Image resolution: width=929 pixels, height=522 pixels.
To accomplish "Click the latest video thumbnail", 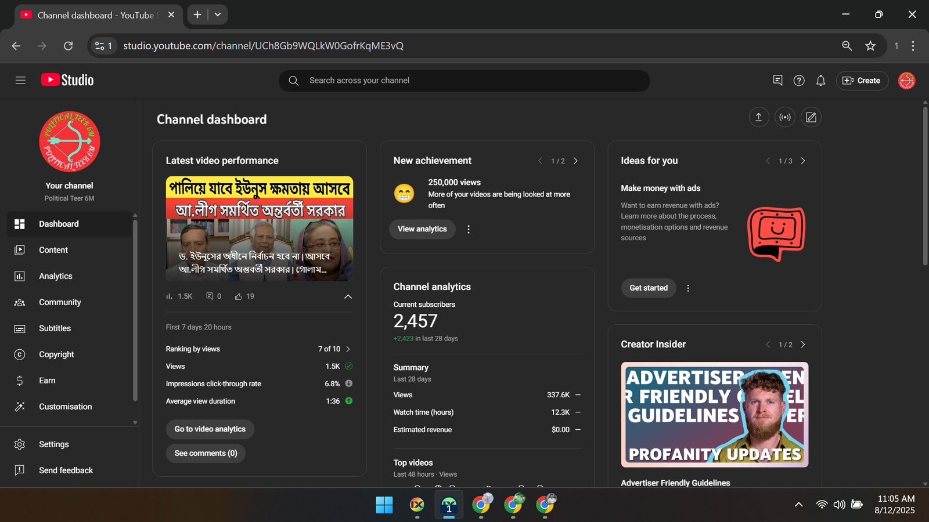I will point(260,229).
